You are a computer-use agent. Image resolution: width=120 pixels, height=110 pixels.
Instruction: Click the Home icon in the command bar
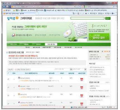(x=74, y=13)
